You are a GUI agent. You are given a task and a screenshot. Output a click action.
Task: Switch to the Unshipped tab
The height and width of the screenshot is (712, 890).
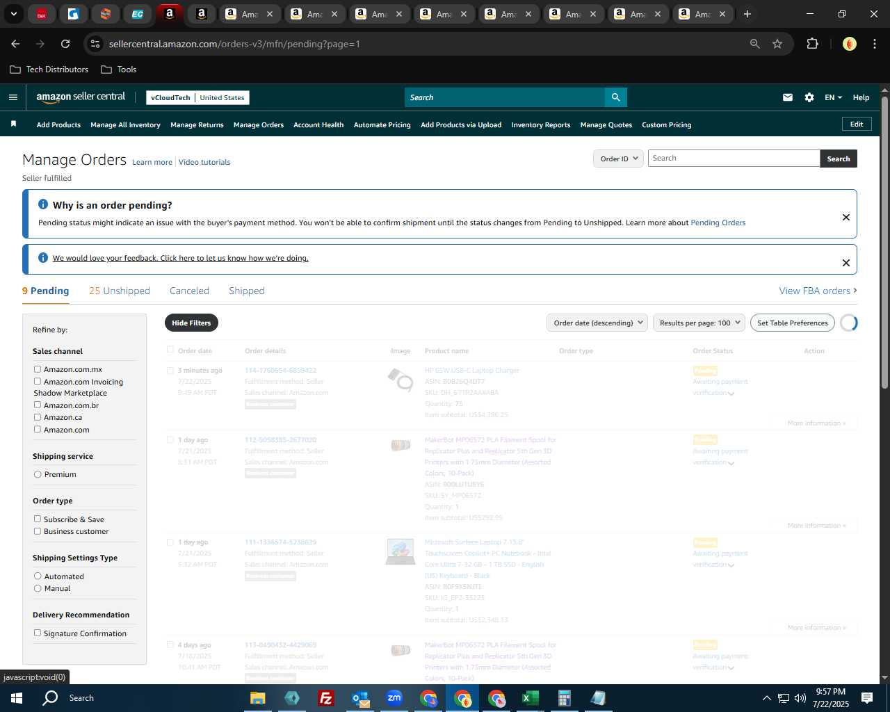pyautogui.click(x=120, y=291)
